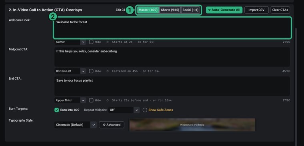Click the 45/80 character counter
Viewport: 304px width, 146px height.
pos(286,71)
